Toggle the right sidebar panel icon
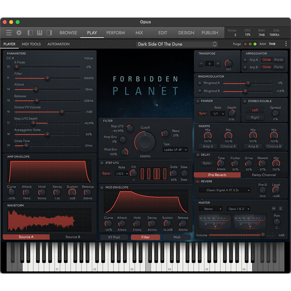 click(49, 33)
